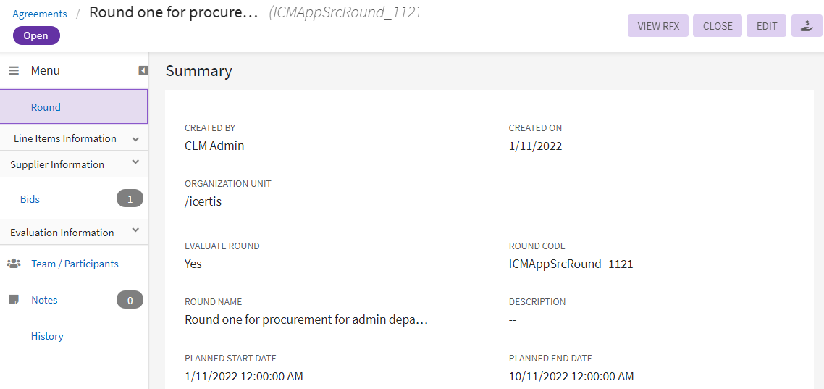Open the Bids menu item
The height and width of the screenshot is (389, 824).
(30, 199)
